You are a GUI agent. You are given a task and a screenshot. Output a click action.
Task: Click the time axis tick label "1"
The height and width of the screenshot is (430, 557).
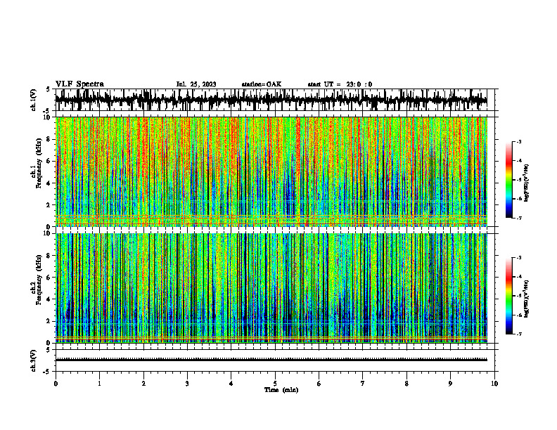(x=99, y=384)
